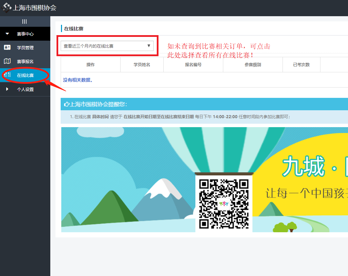Open the 查看近三个月内的在线比赛 dropdown

[x=107, y=46]
